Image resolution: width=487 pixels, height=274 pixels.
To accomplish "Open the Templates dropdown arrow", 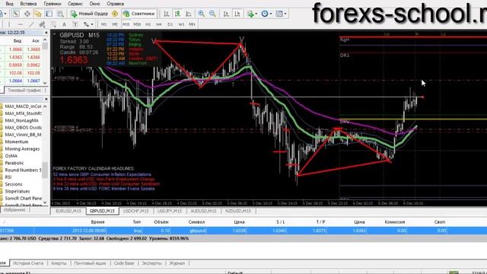I will click(x=285, y=14).
